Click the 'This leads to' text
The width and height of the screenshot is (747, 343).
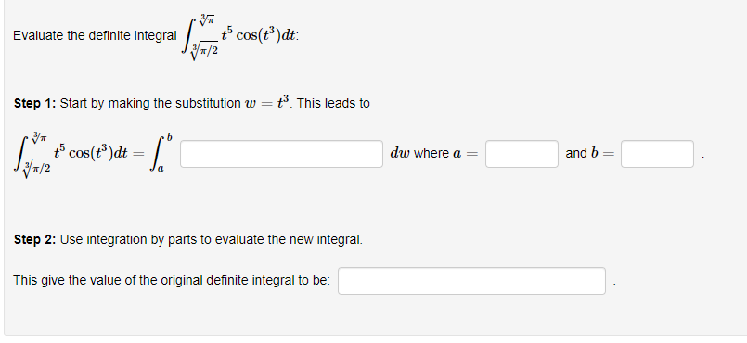333,103
